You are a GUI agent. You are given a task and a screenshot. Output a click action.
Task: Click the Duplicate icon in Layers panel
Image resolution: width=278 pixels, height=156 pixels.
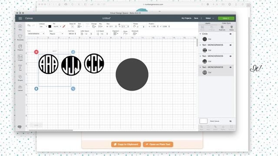point(222,27)
